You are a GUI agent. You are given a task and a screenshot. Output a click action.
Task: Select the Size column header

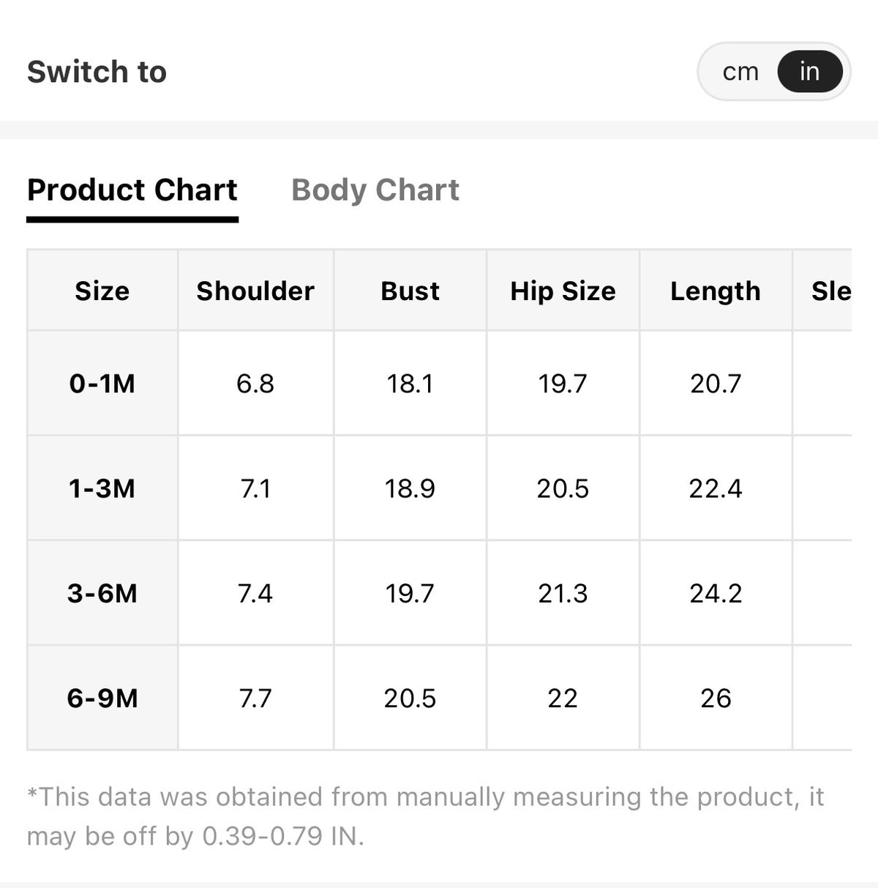102,291
